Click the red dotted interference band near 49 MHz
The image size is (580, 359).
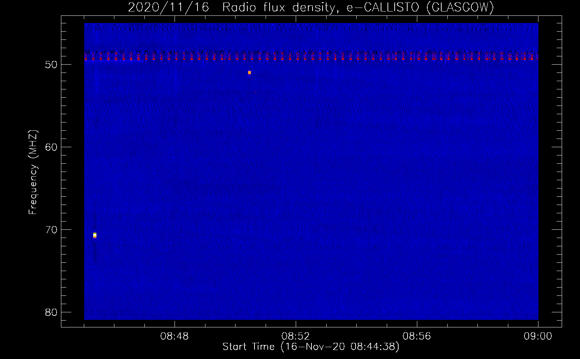click(311, 57)
